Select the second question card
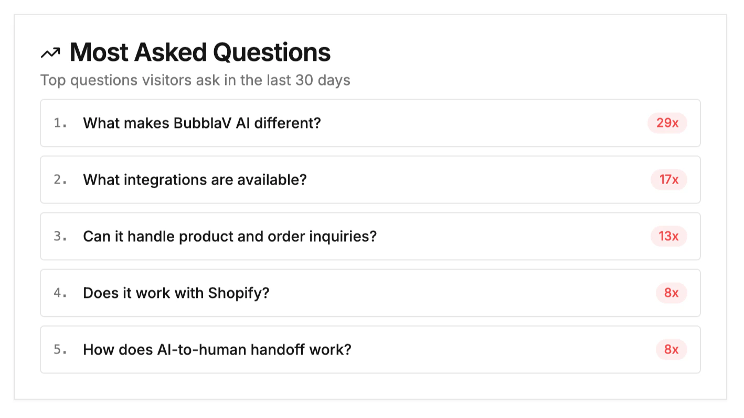The width and height of the screenshot is (744, 418). (370, 179)
